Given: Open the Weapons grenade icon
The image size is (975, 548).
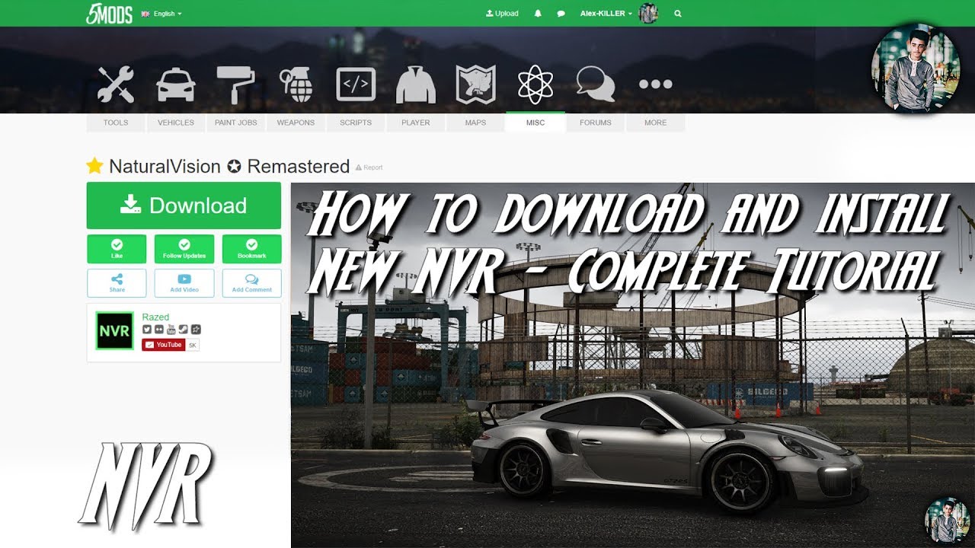Looking at the screenshot, I should pyautogui.click(x=296, y=84).
